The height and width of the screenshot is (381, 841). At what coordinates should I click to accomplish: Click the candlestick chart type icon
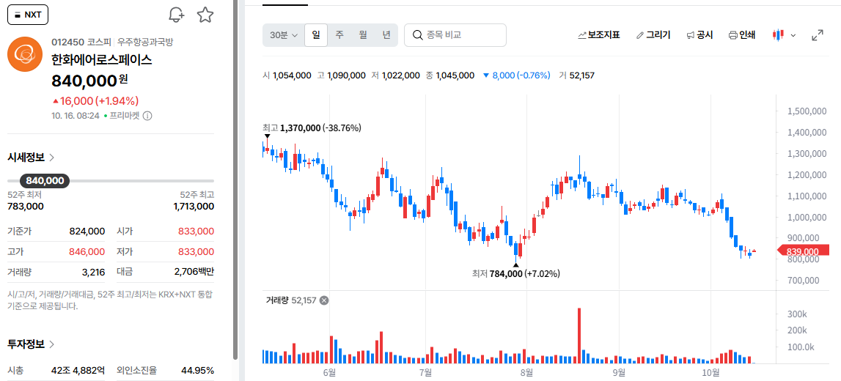pyautogui.click(x=778, y=35)
